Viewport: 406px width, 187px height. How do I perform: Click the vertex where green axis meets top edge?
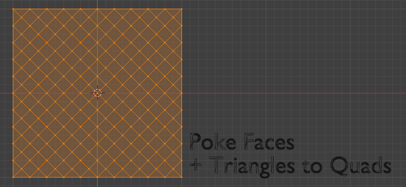coord(97,9)
